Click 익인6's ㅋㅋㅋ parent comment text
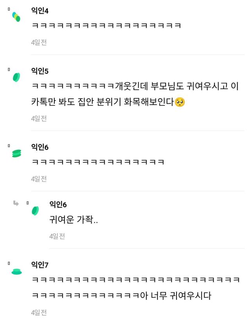The width and height of the screenshot is (250, 322). tap(98, 162)
